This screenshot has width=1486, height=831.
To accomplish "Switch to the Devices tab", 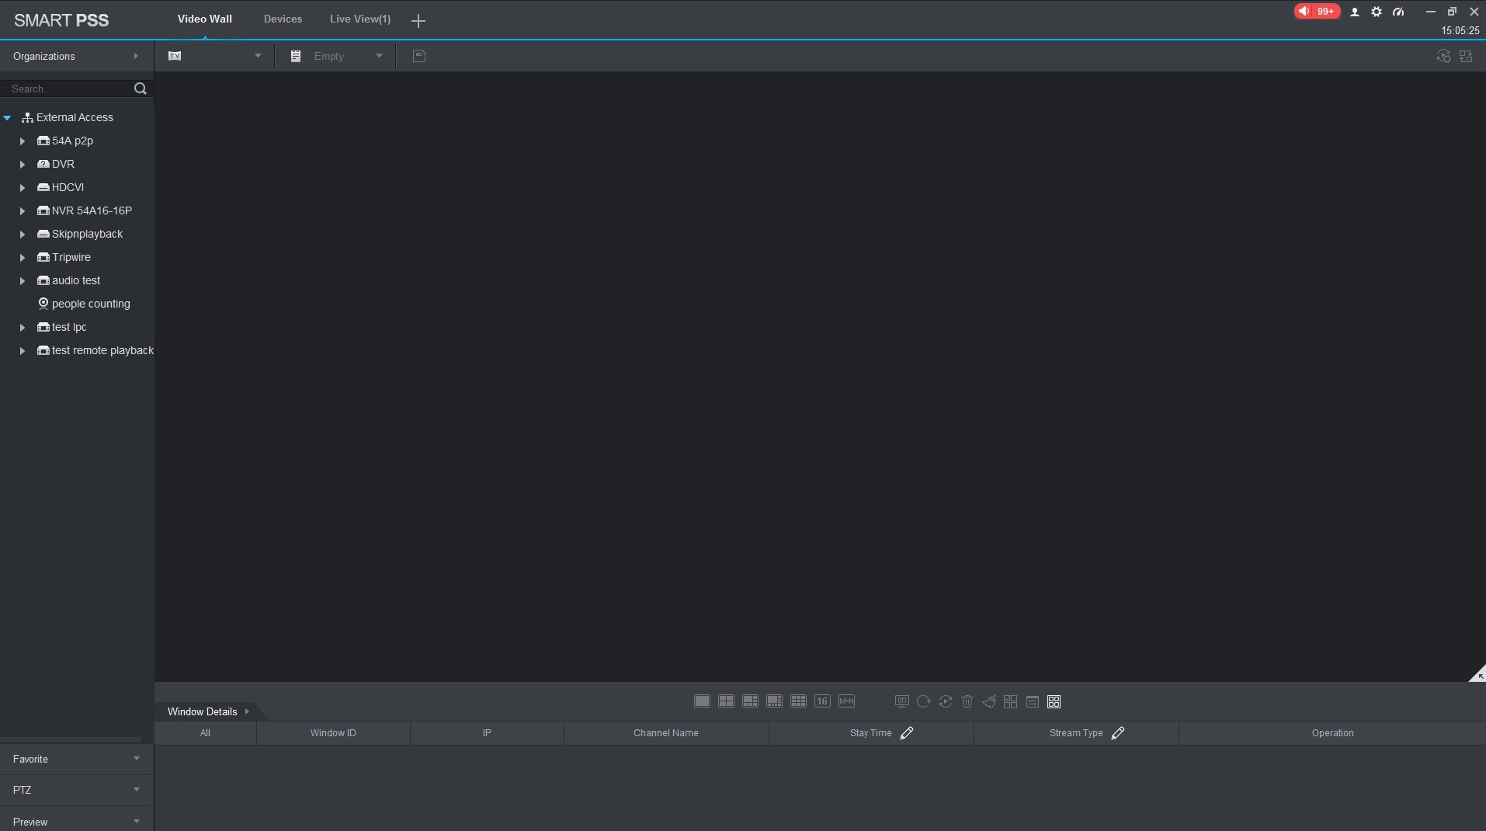I will [283, 19].
